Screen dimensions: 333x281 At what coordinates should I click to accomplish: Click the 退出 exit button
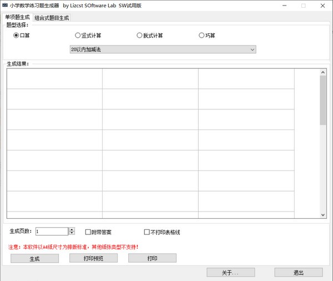[299, 273]
